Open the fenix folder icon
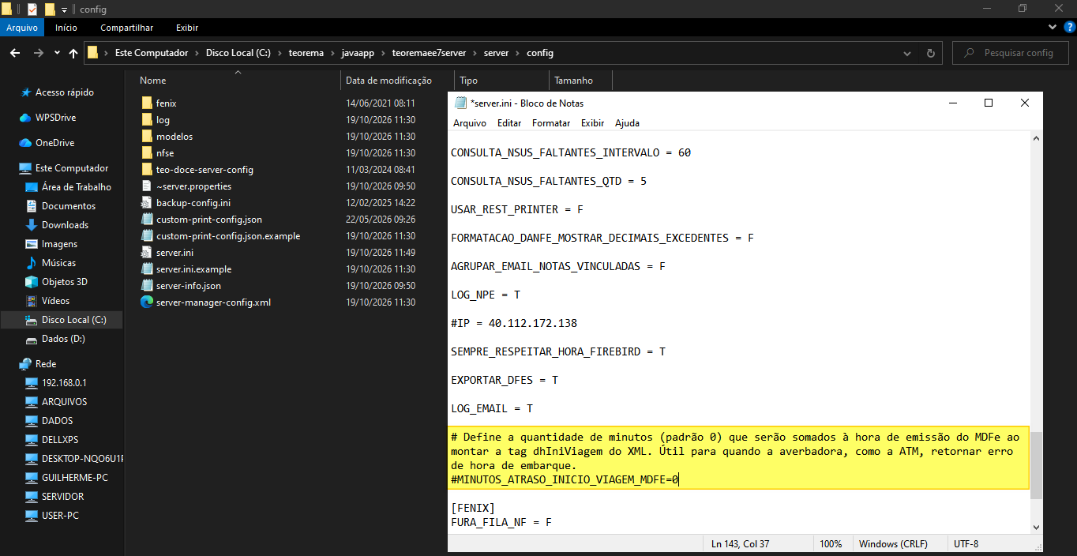This screenshot has width=1077, height=556. click(x=146, y=103)
